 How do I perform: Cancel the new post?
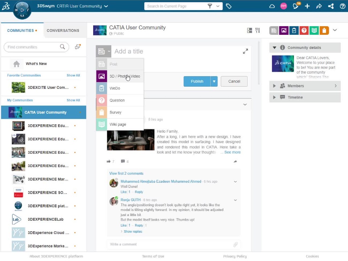234,82
